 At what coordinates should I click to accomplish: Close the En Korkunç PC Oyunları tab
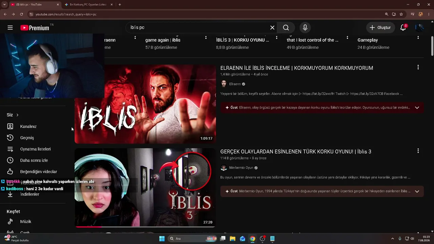pyautogui.click(x=112, y=4)
